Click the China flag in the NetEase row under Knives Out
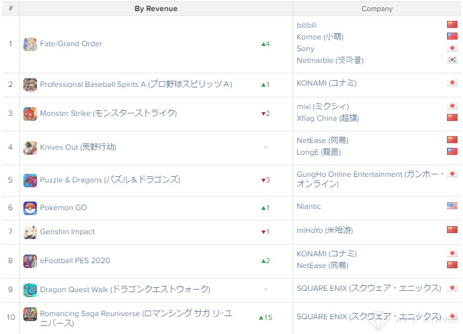This screenshot has height=334, width=463. [x=452, y=139]
